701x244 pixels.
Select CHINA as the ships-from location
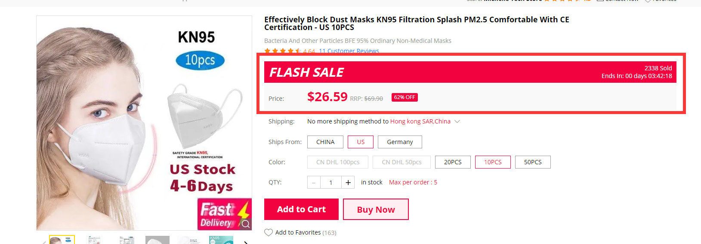(x=325, y=142)
